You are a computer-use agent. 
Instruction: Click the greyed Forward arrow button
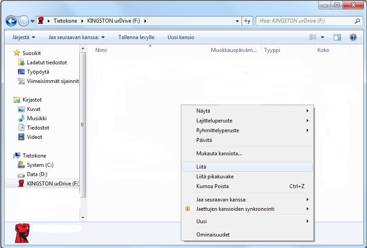click(23, 21)
